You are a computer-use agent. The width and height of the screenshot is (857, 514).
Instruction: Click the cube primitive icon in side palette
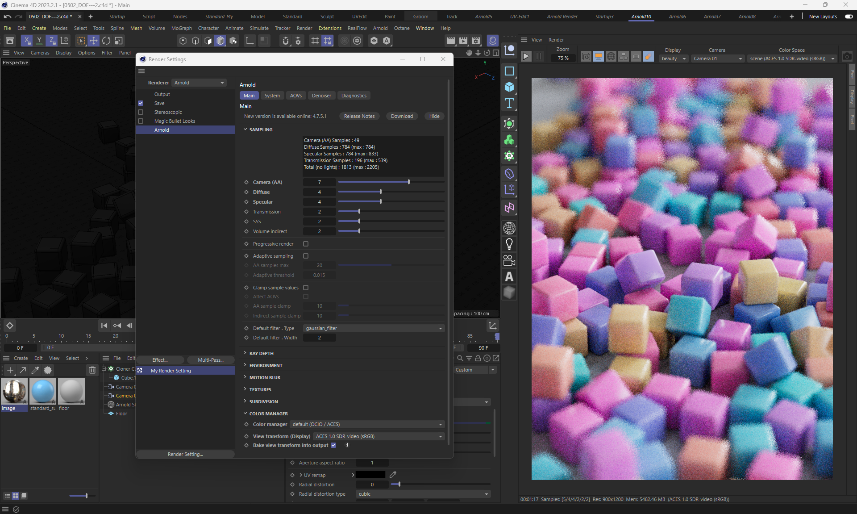click(x=509, y=87)
